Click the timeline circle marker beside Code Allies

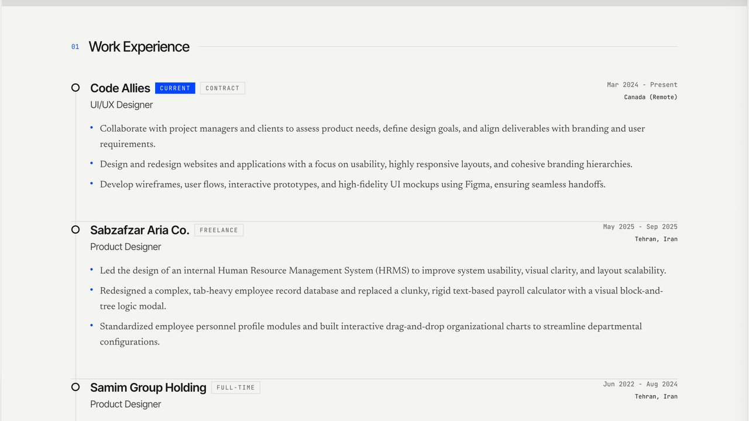pos(75,88)
